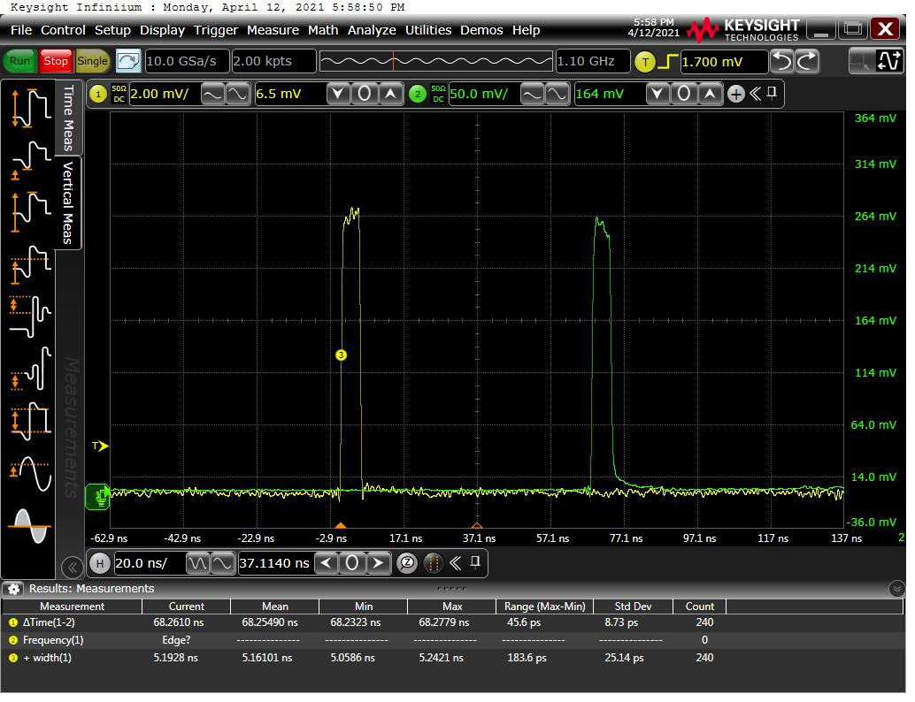Viewport: 915px width, 702px height.
Task: Collapse the Results Measurements panel
Action: [x=896, y=589]
